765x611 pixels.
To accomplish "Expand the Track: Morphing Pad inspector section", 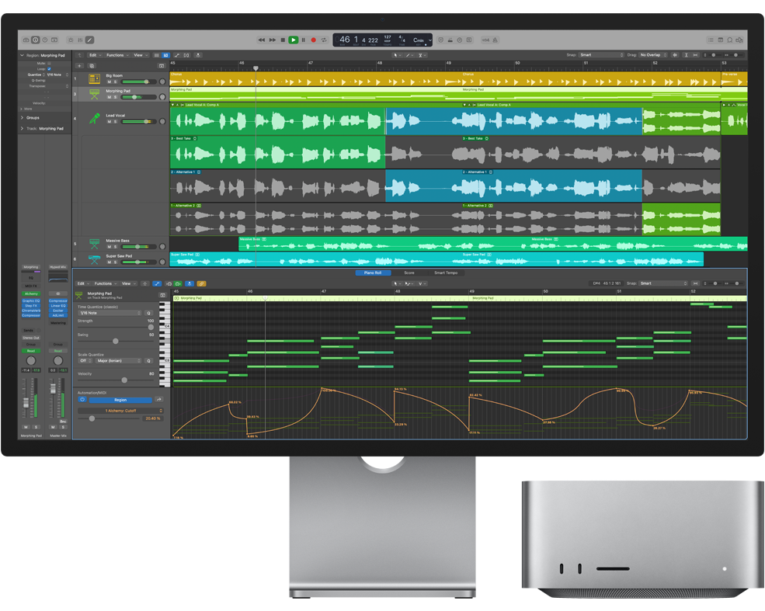I will (x=22, y=129).
